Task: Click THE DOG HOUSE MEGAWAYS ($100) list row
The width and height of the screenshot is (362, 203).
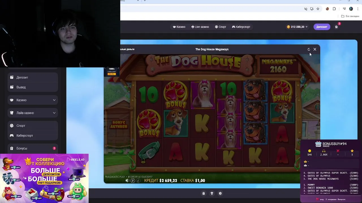Action: point(331,179)
